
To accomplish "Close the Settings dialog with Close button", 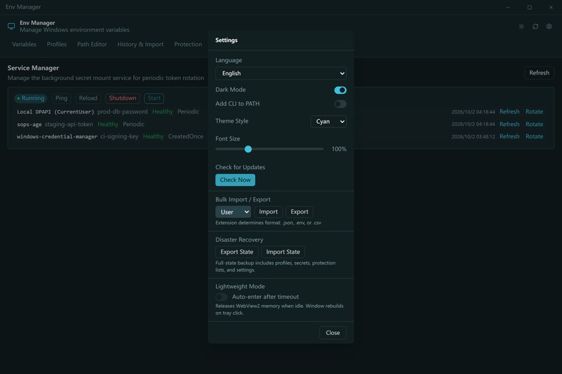I will click(x=333, y=333).
